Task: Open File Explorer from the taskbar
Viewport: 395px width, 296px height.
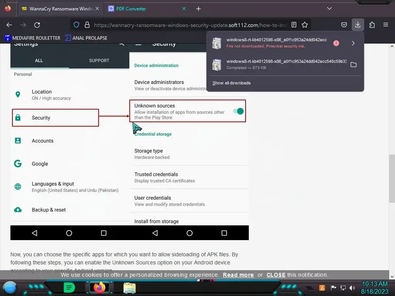Action: click(x=130, y=288)
